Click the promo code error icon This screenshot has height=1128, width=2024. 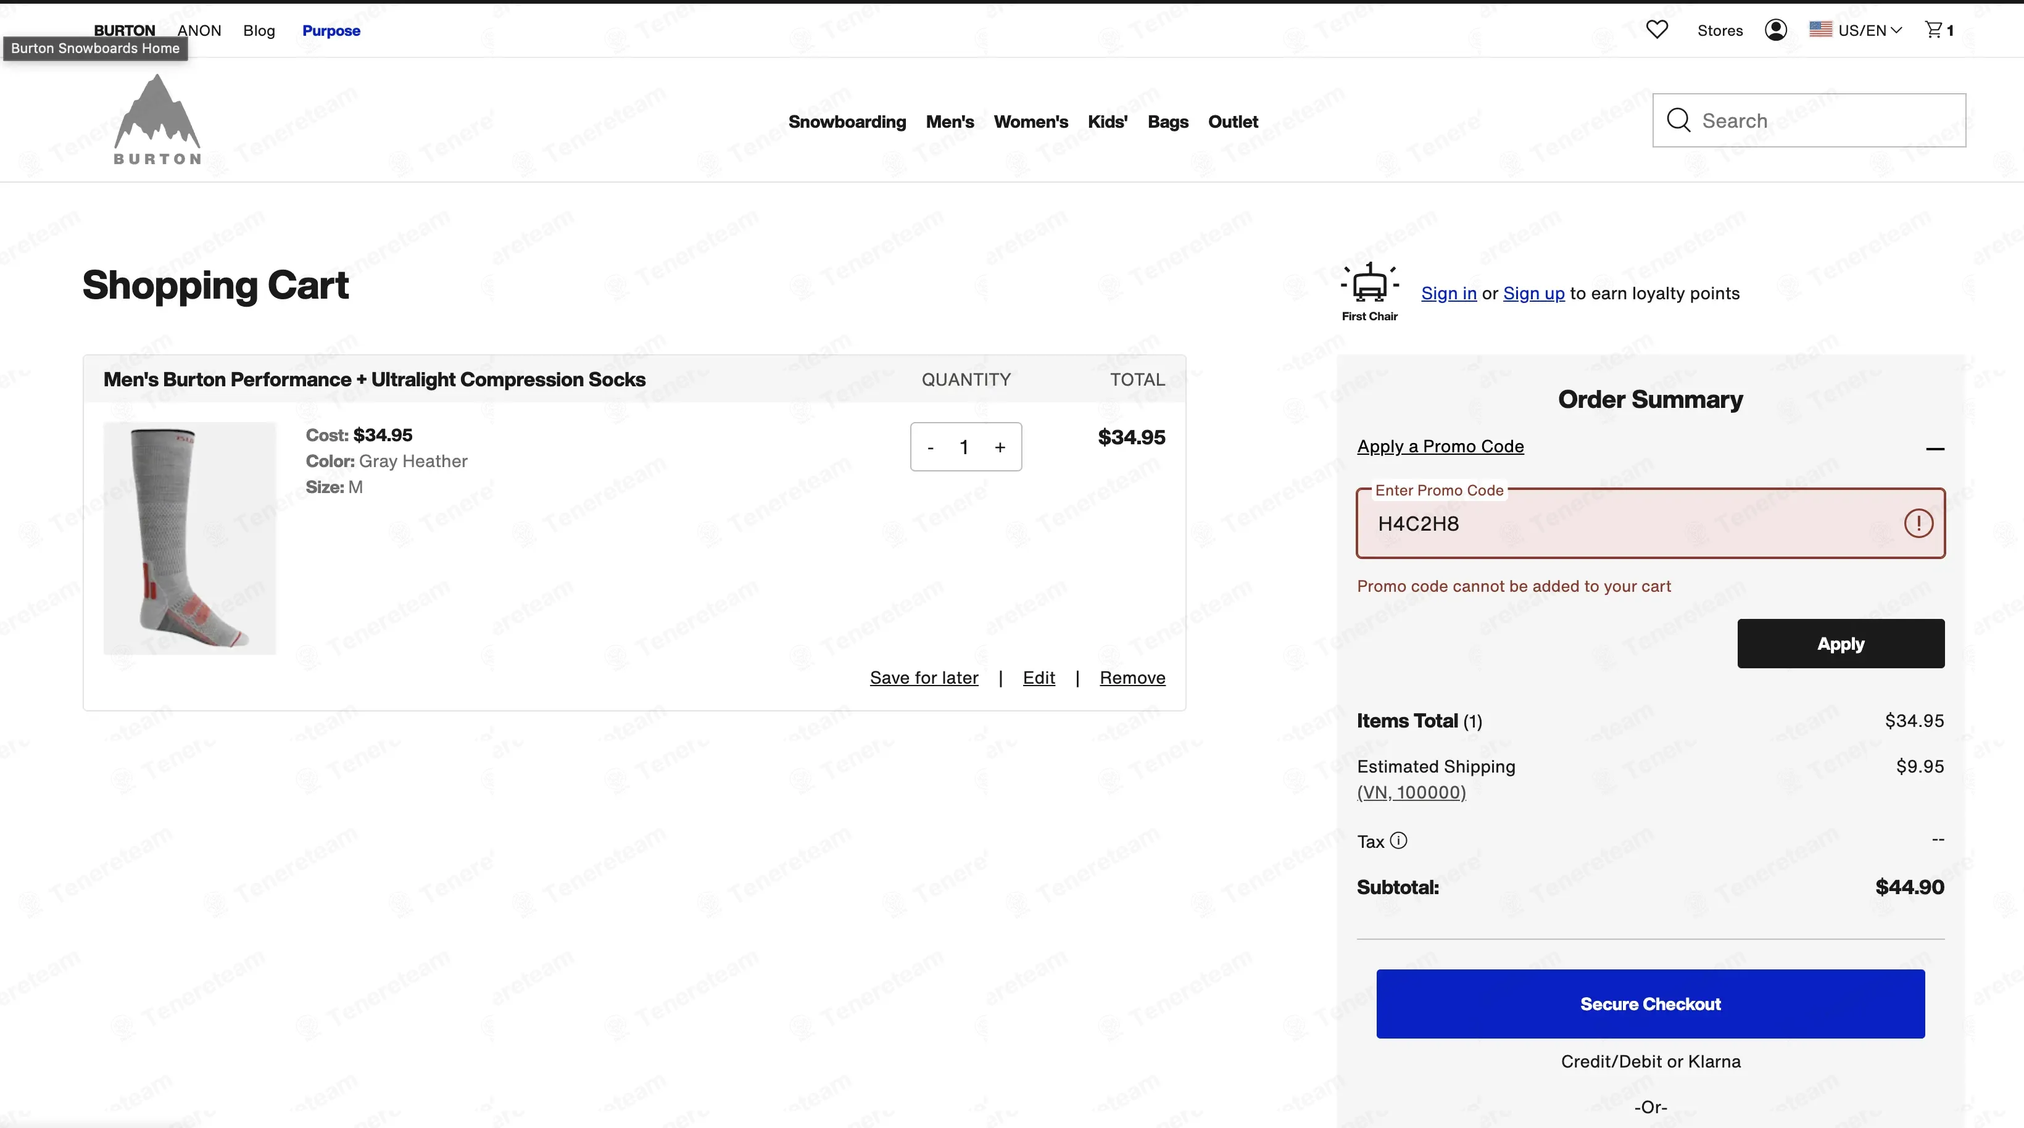pos(1918,523)
